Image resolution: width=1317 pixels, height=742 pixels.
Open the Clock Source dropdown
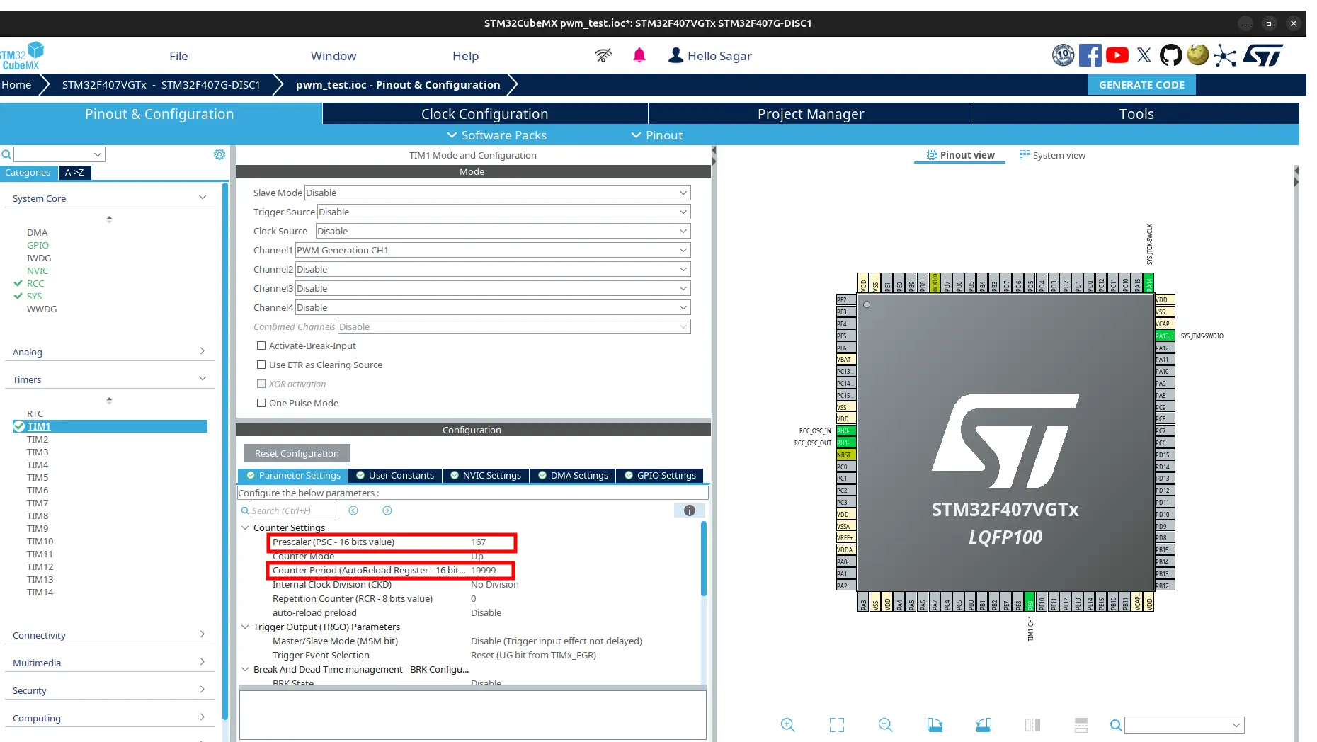[503, 231]
